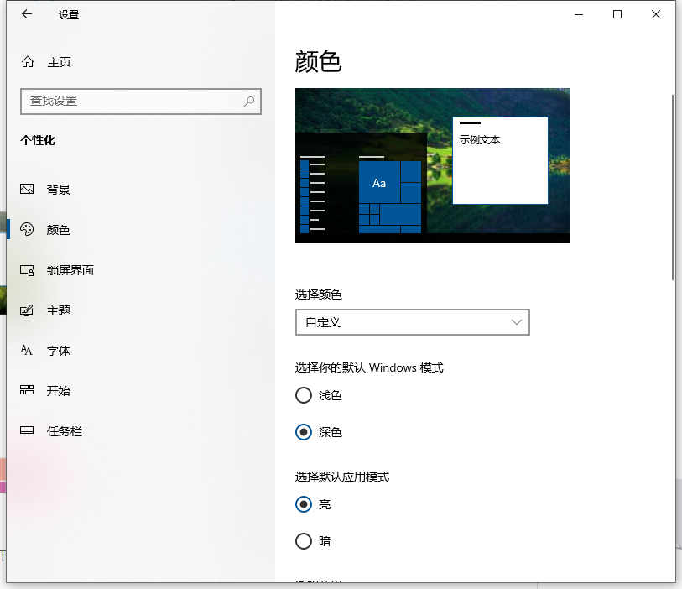Image resolution: width=682 pixels, height=589 pixels.
Task: Expand the 自定义 color selection combo box
Action: coord(412,322)
